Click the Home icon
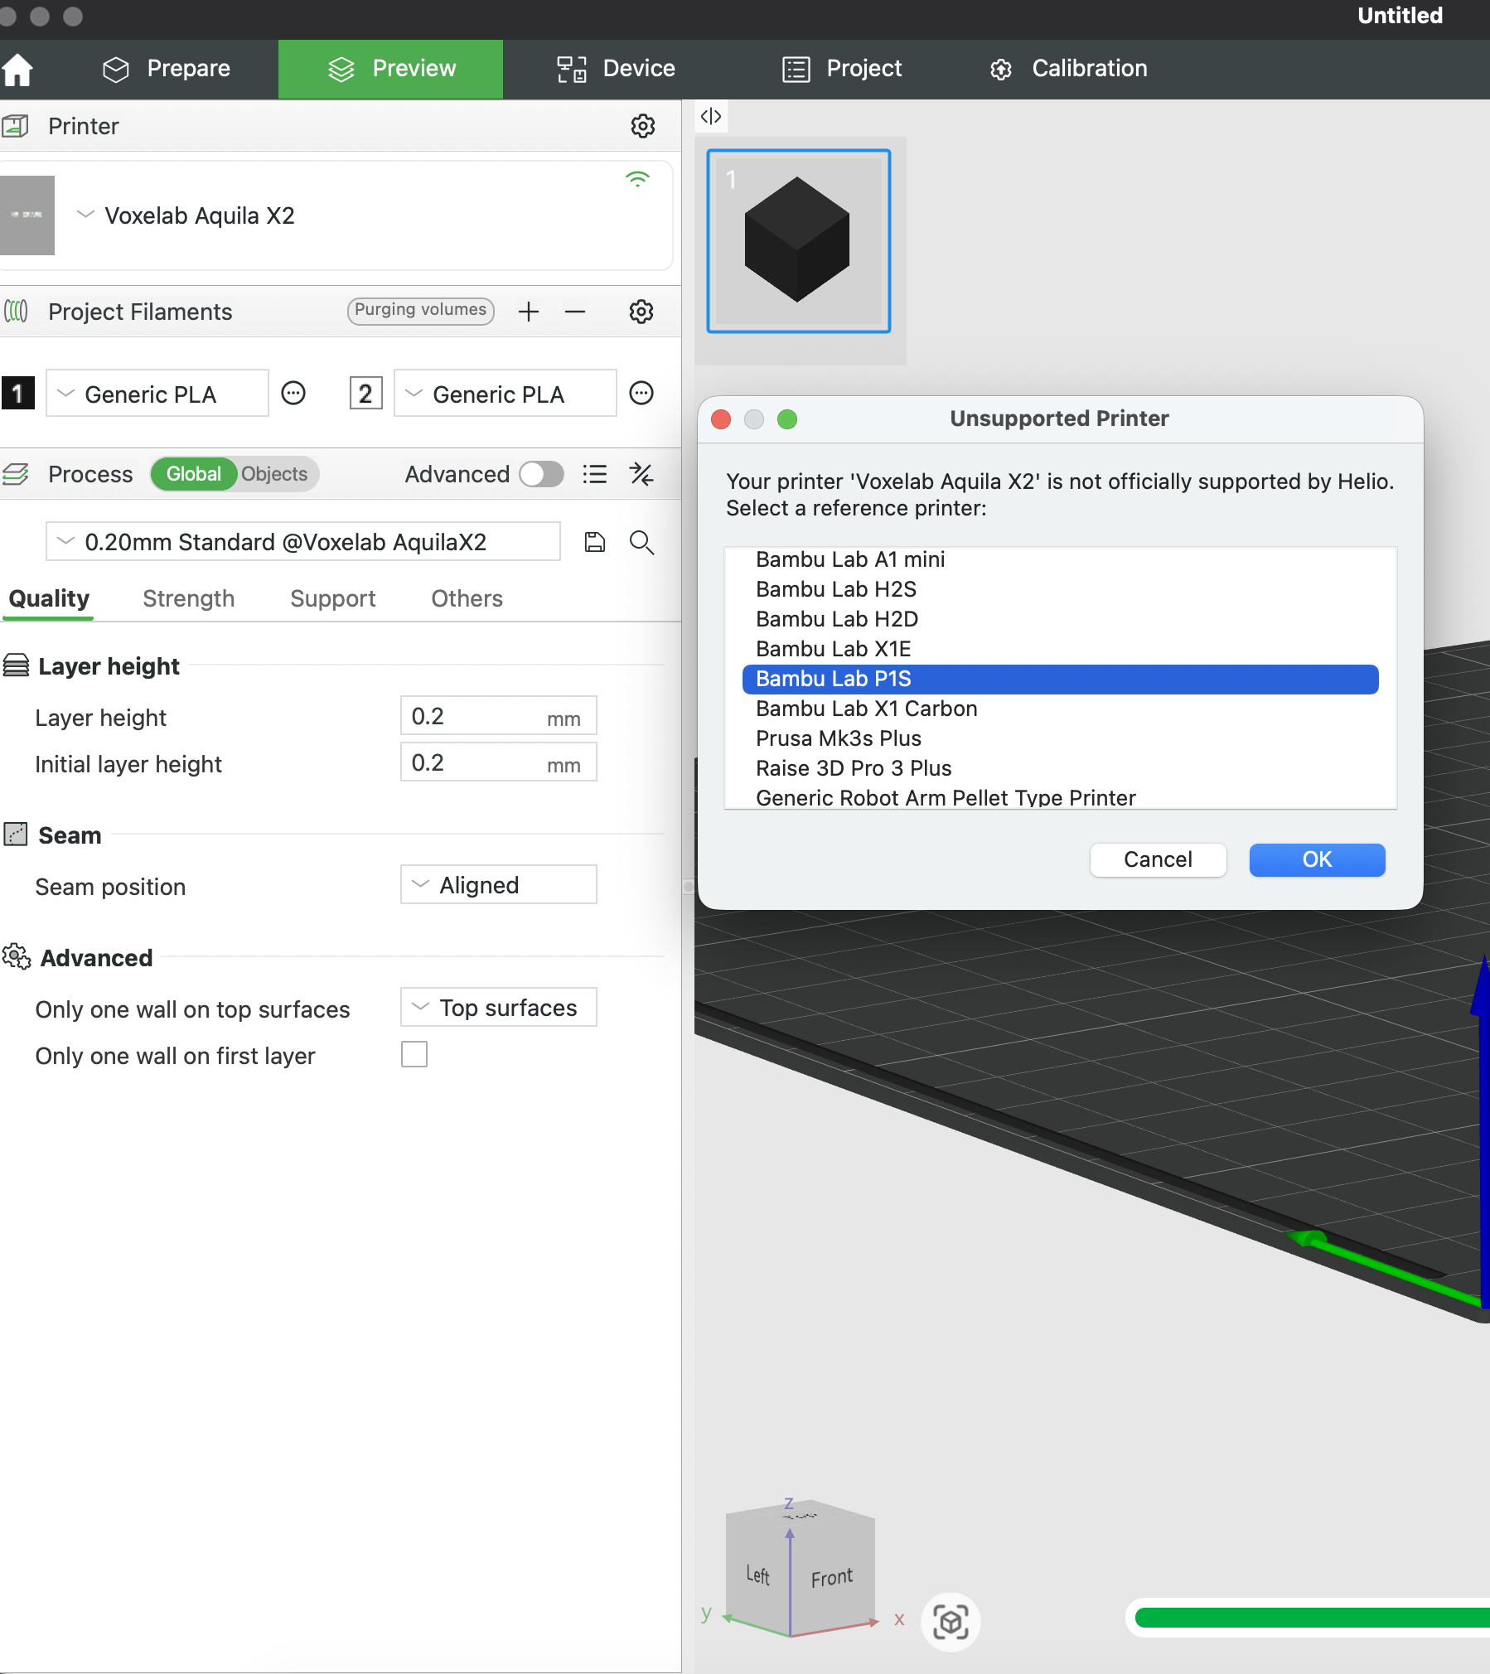This screenshot has height=1674, width=1490. pos(18,70)
